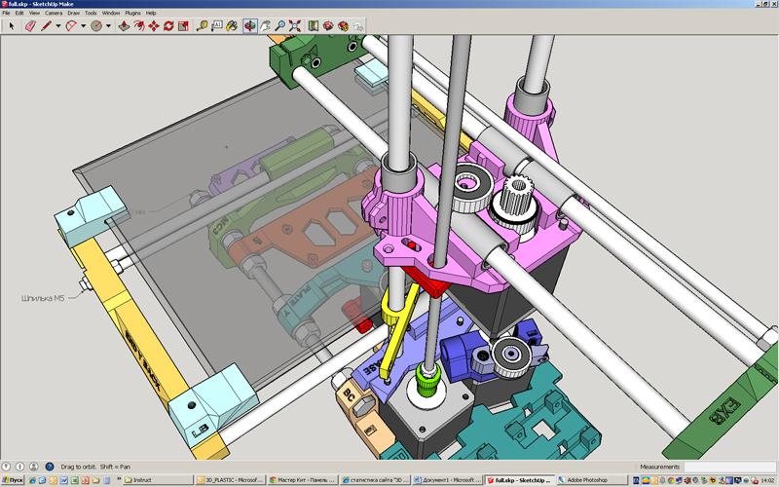779x487 pixels.
Task: Expand the Circle shape tool dropdown
Action: [x=108, y=26]
